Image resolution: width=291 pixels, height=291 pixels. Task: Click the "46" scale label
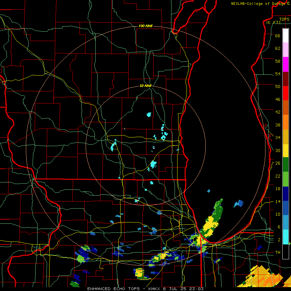click(278, 100)
